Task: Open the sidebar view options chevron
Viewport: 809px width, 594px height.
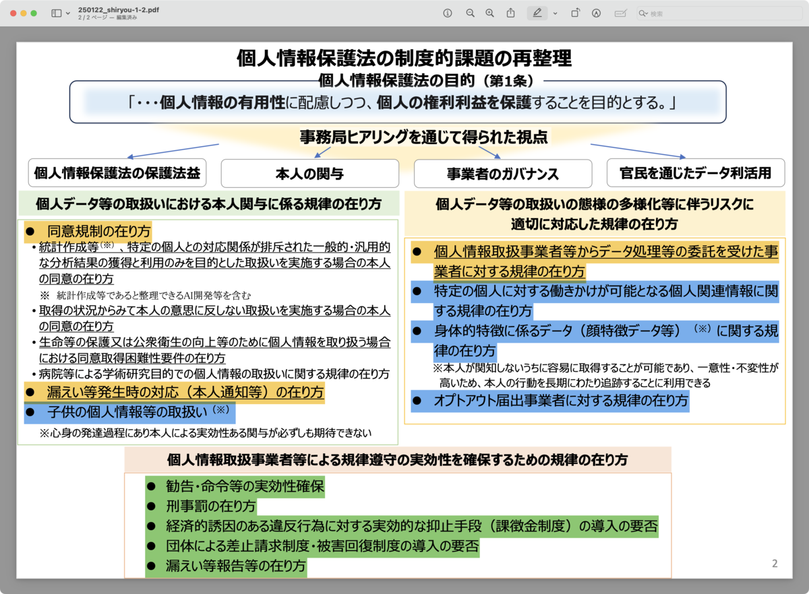Action: (x=68, y=13)
